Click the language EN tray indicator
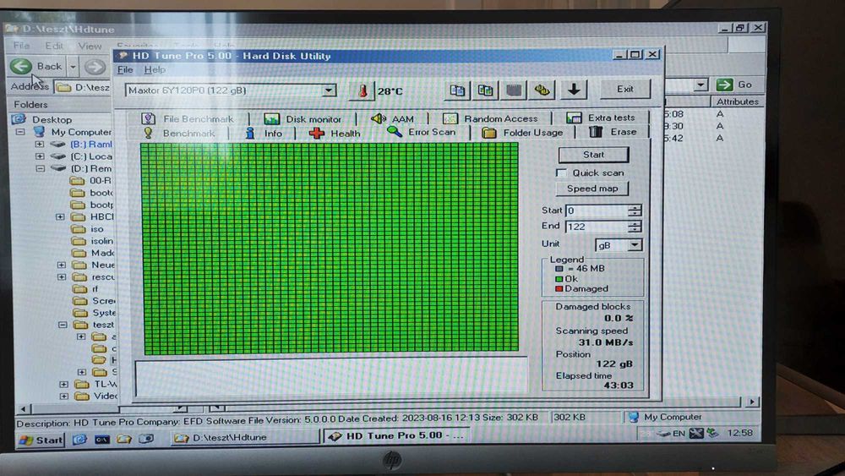845x476 pixels. click(679, 433)
